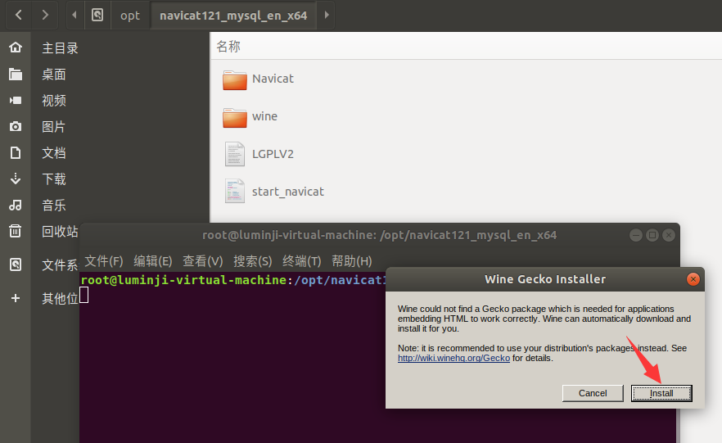The image size is (722, 443).
Task: Open the terminal 搜索(S) menu
Action: pos(252,261)
